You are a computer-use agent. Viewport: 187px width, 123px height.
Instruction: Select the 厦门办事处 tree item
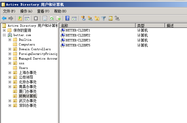pyautogui.click(x=28, y=91)
